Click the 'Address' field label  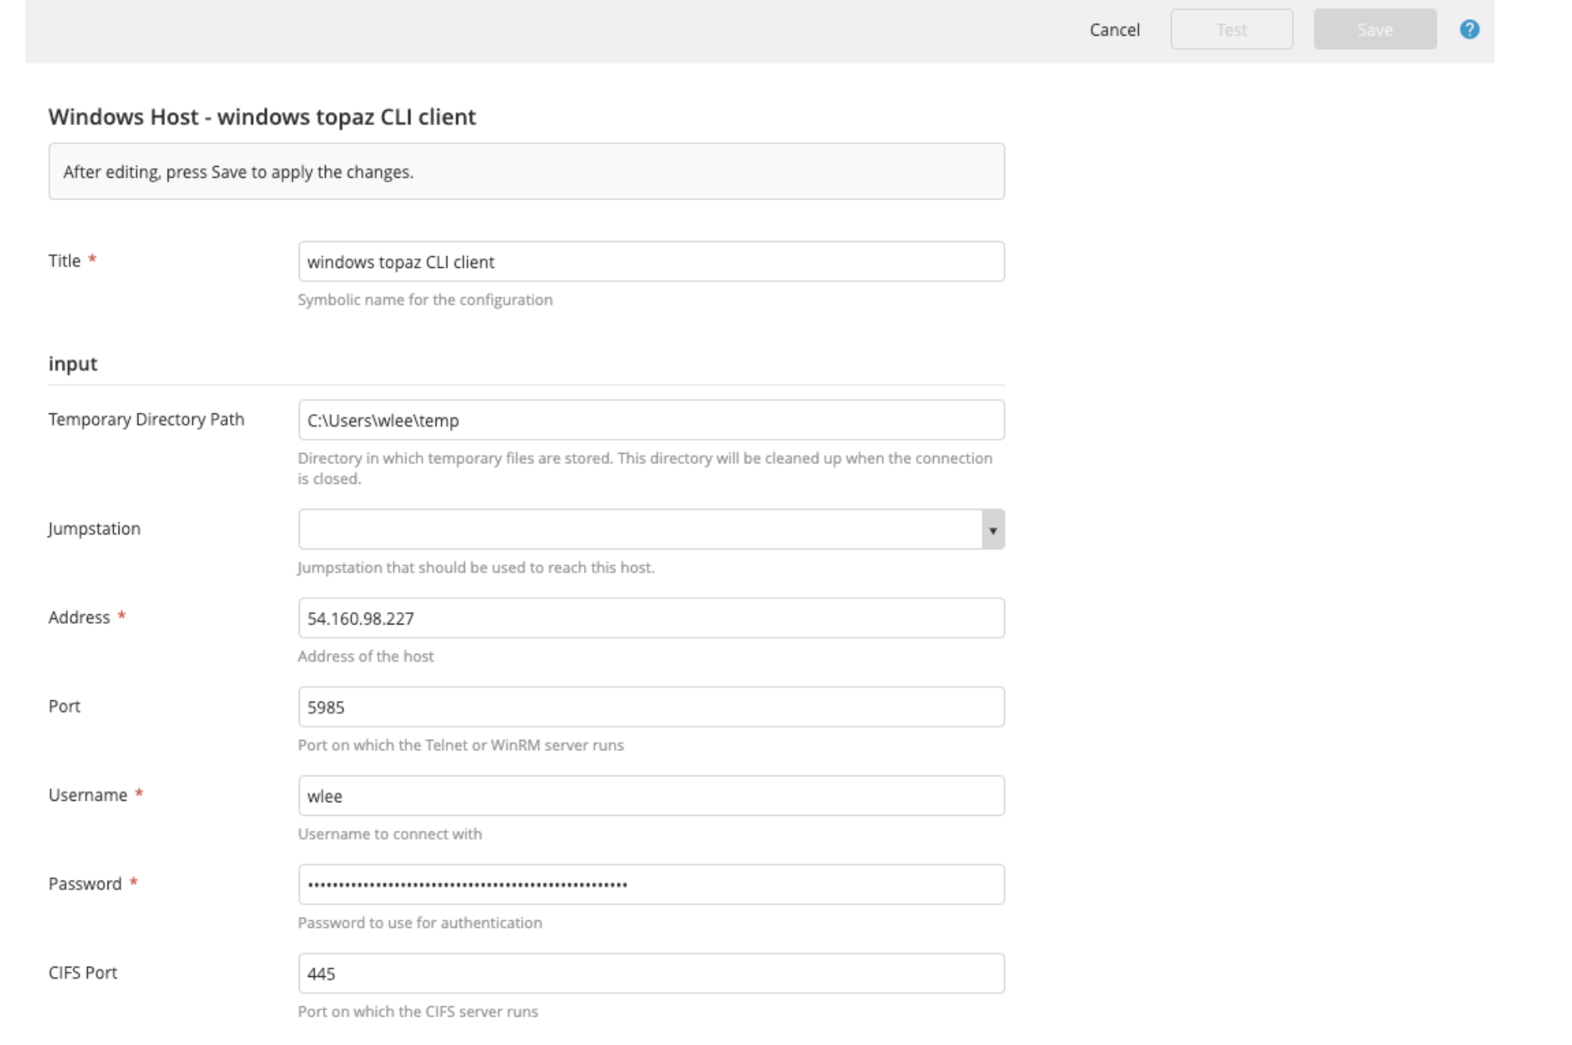tap(79, 617)
